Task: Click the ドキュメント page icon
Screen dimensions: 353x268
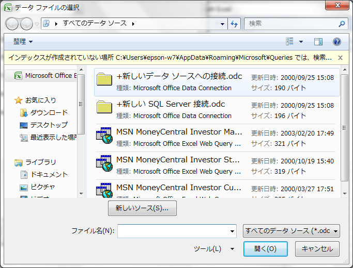Action: (24, 175)
